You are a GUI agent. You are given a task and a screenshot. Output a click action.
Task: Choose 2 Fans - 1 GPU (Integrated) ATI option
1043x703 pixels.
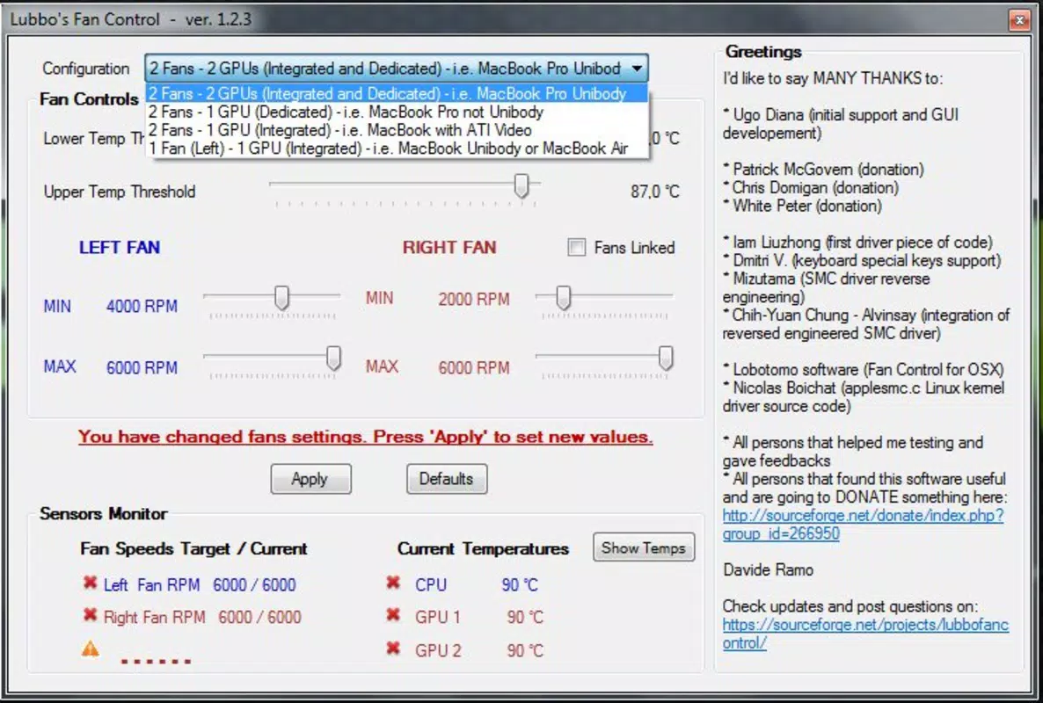[397, 129]
